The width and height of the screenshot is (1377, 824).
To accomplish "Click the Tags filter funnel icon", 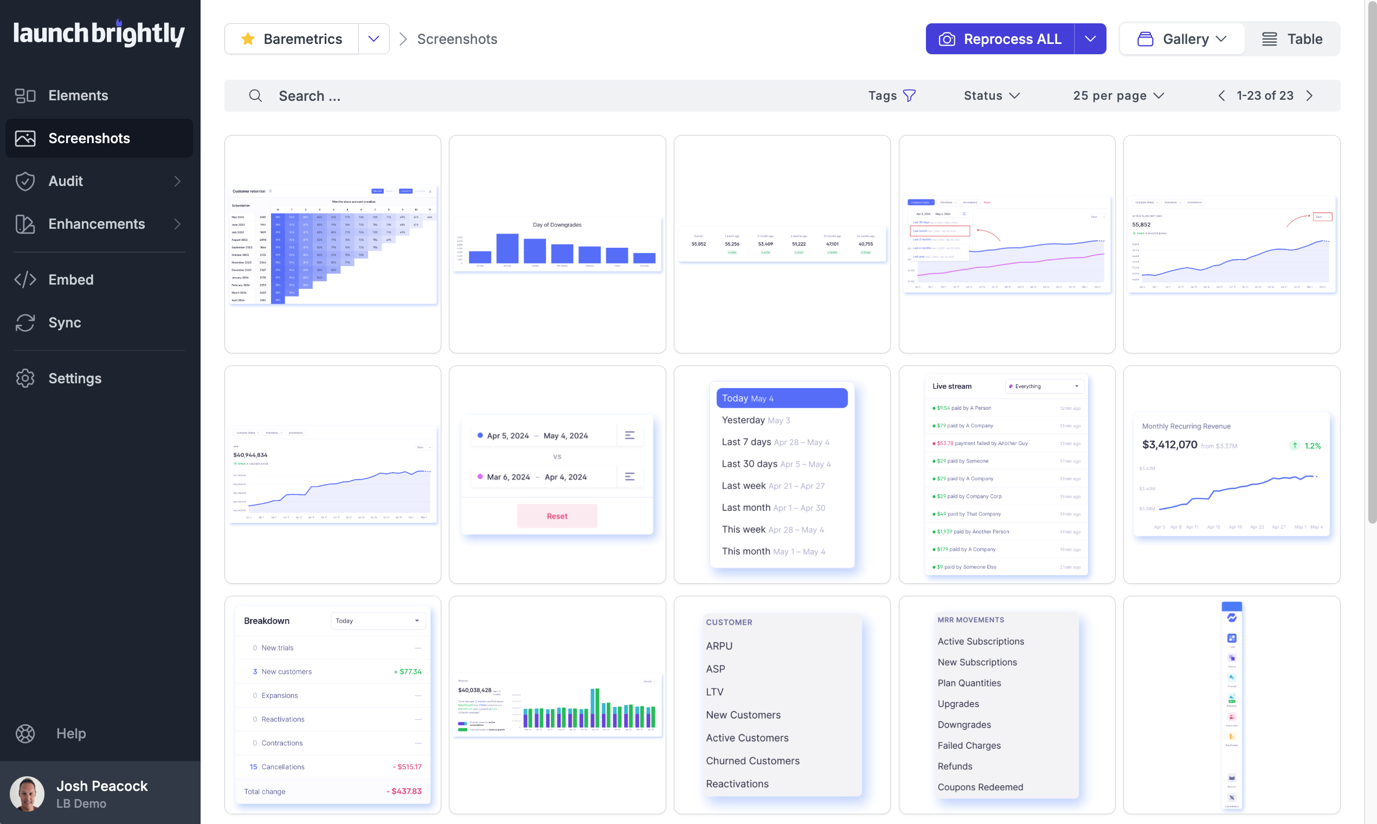I will 909,95.
